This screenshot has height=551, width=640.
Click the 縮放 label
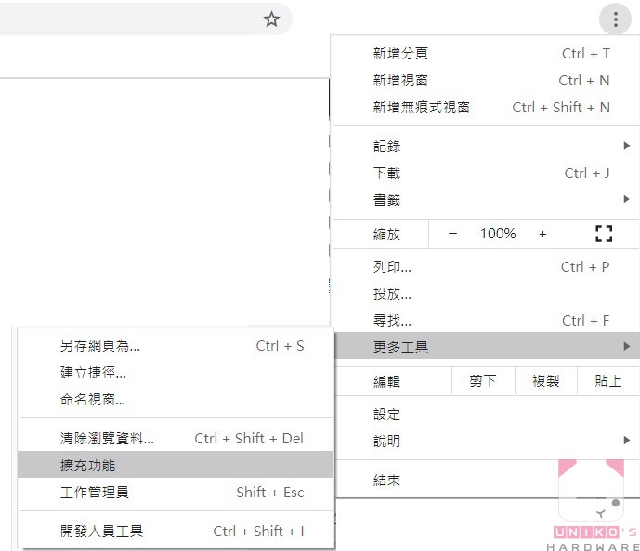386,235
